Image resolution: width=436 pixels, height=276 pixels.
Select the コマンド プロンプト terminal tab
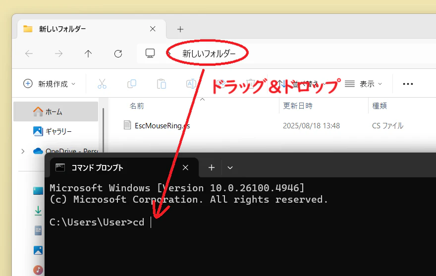124,167
